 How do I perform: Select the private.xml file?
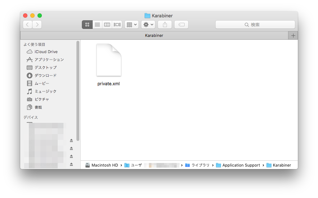tap(109, 65)
